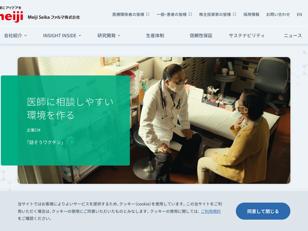Open the ニュース menu item
The height and width of the screenshot is (231, 308).
(x=293, y=36)
